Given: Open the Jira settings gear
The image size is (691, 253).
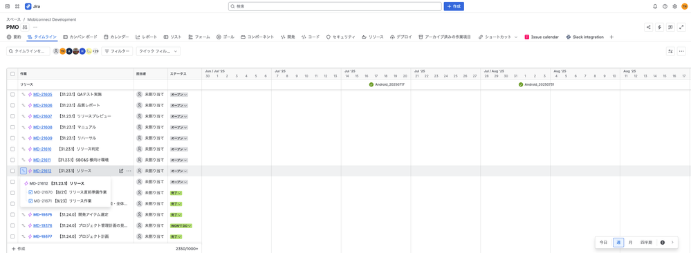Looking at the screenshot, I should (674, 7).
